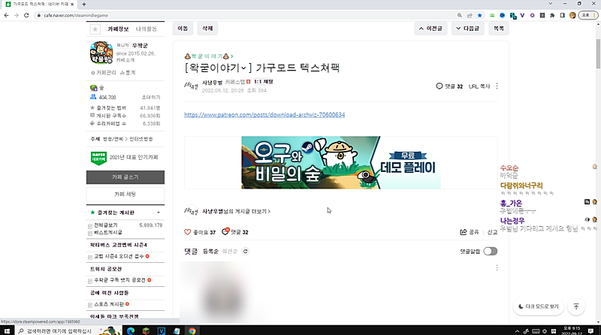Click the 목록 list button
The width and height of the screenshot is (601, 335).
point(498,29)
